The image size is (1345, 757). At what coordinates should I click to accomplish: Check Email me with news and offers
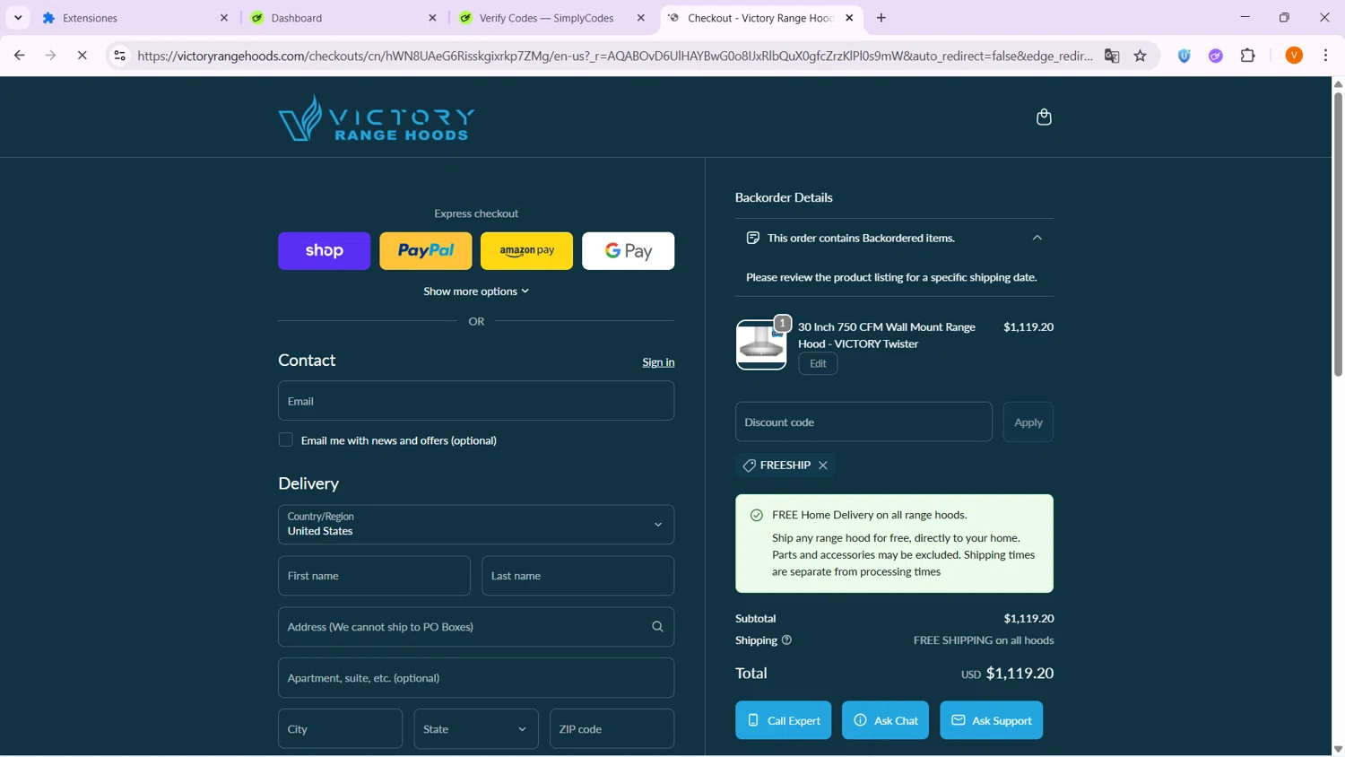pos(286,440)
